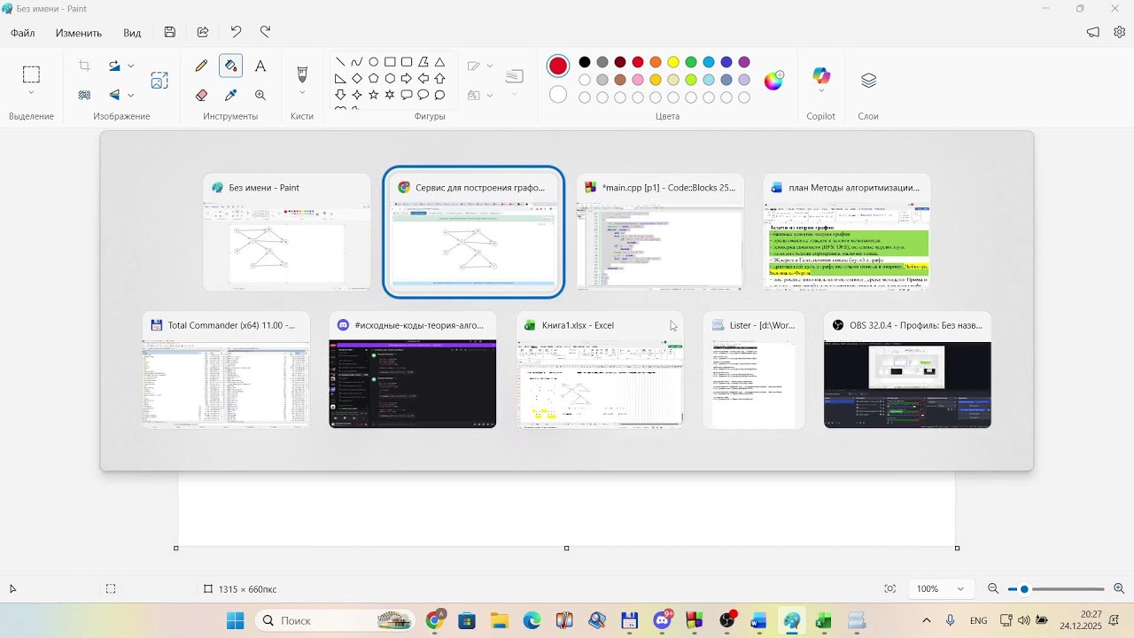The height and width of the screenshot is (638, 1134).
Task: Select the Text tool
Action: [x=260, y=66]
